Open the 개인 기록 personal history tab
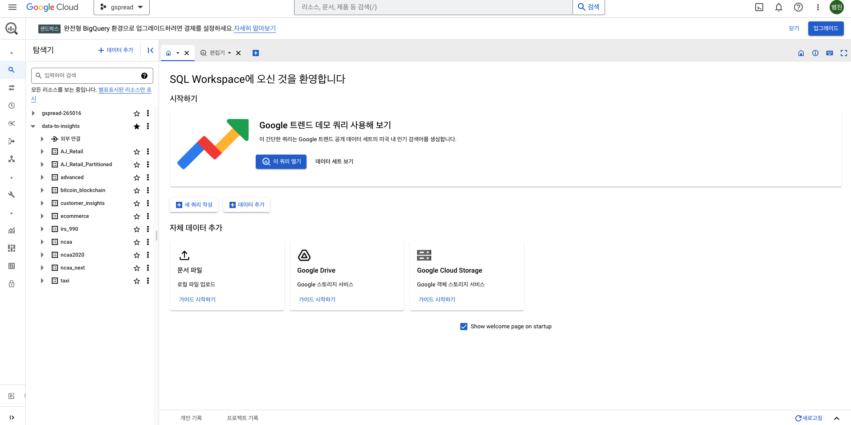Viewport: 851px width, 425px height. click(191, 418)
